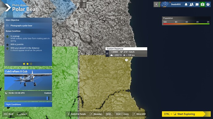Click Population legend title

[x=168, y=18]
